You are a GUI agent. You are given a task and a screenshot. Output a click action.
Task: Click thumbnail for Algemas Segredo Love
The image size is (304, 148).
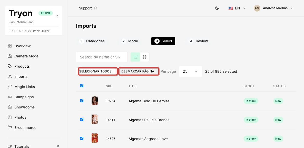95,138
